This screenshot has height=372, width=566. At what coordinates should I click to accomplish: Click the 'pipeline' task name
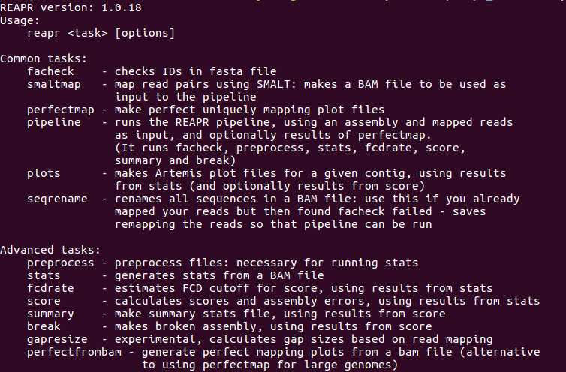(x=54, y=123)
